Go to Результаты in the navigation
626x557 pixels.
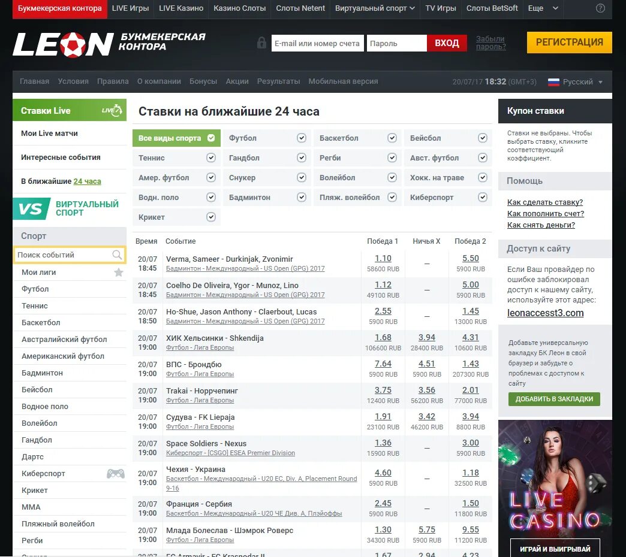coord(278,81)
